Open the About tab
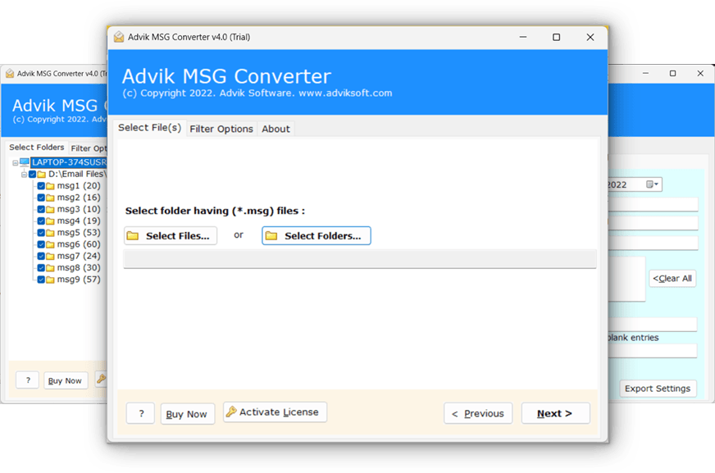Image resolution: width=715 pixels, height=473 pixels. 276,129
